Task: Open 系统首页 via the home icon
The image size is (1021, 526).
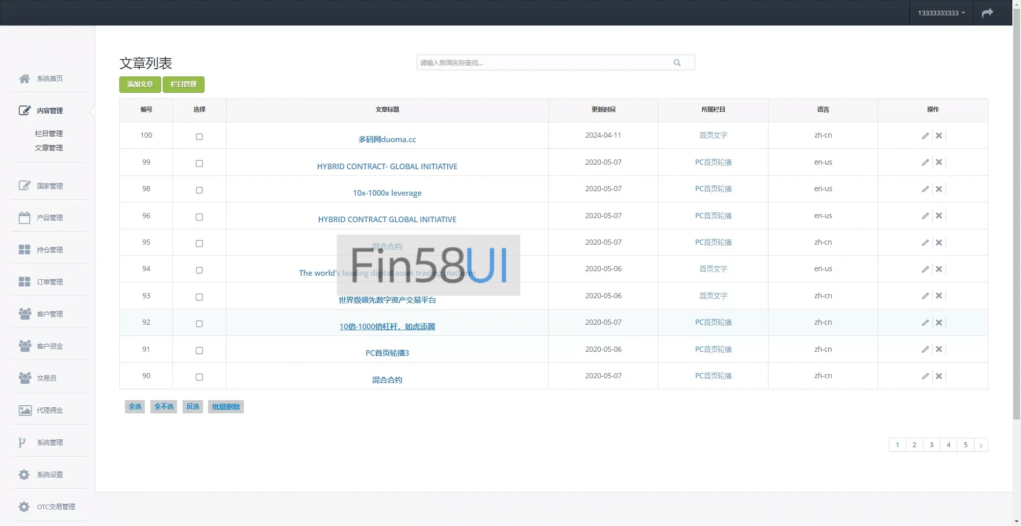Action: [24, 78]
